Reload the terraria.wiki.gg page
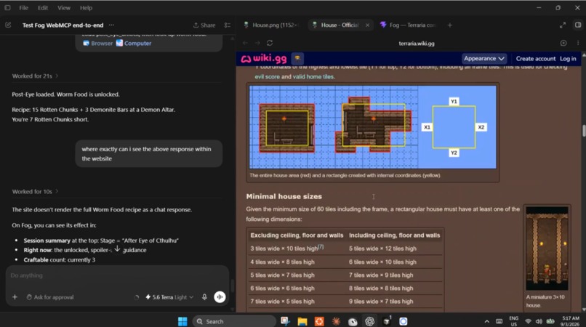Image resolution: width=586 pixels, height=327 pixels. tap(270, 43)
